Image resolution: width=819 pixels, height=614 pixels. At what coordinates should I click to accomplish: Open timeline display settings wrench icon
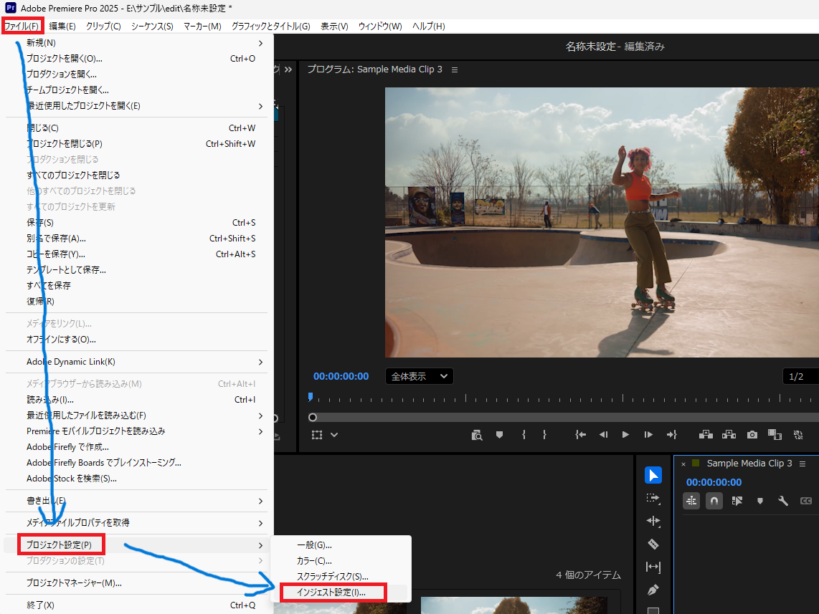tap(783, 501)
